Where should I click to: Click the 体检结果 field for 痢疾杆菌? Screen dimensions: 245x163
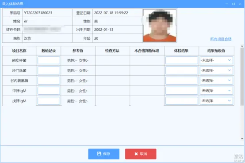(x=182, y=60)
